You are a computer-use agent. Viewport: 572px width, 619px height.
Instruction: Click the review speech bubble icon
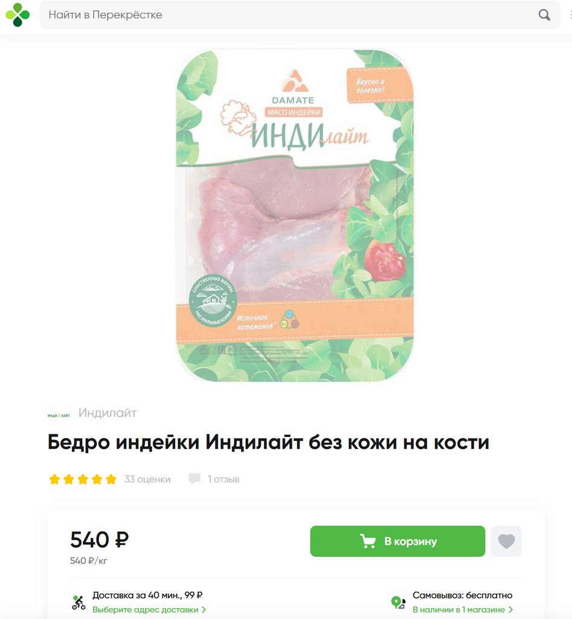coord(194,479)
